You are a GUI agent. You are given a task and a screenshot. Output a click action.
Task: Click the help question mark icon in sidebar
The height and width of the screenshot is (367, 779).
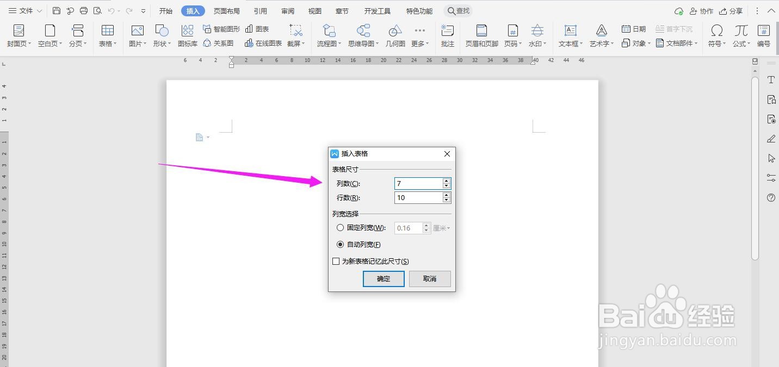771,198
